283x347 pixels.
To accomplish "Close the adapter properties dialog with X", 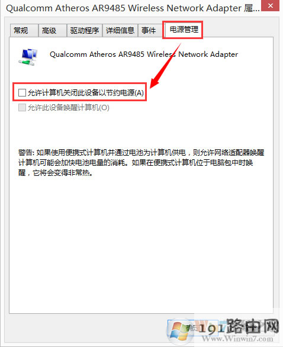I will click(271, 5).
